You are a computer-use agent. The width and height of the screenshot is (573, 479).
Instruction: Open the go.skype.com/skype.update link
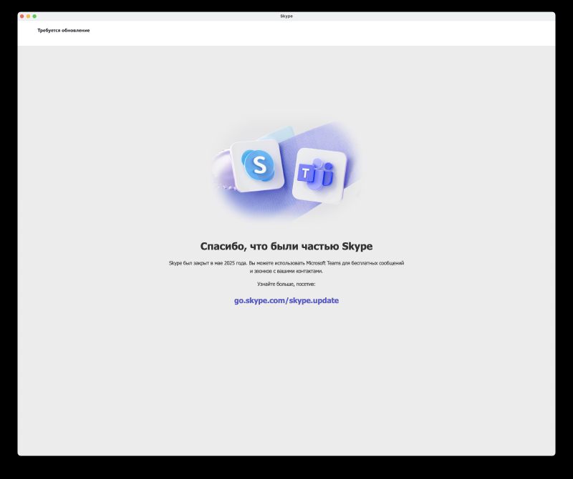pos(286,301)
